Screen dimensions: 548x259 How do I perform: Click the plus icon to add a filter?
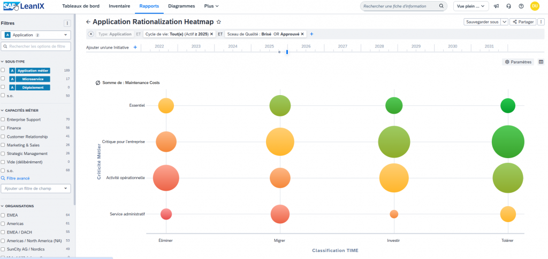coord(311,34)
